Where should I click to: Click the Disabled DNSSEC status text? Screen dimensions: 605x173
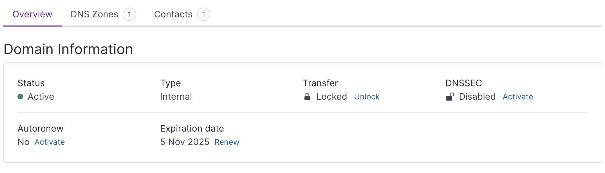pyautogui.click(x=477, y=97)
